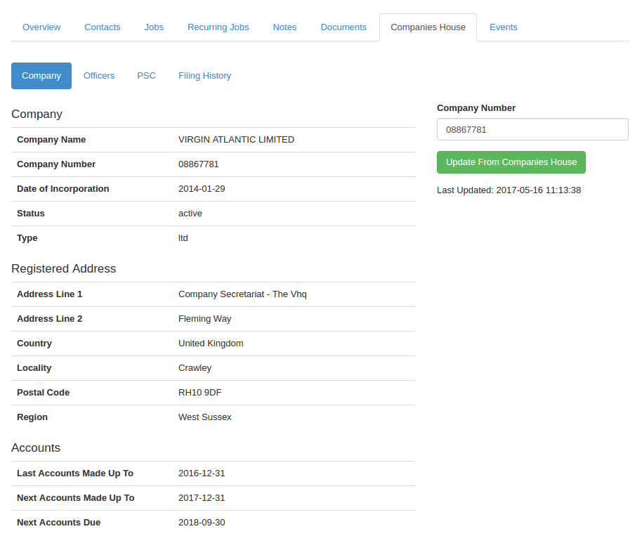Click the type value ltd
Image resolution: width=642 pixels, height=536 pixels.
[183, 238]
